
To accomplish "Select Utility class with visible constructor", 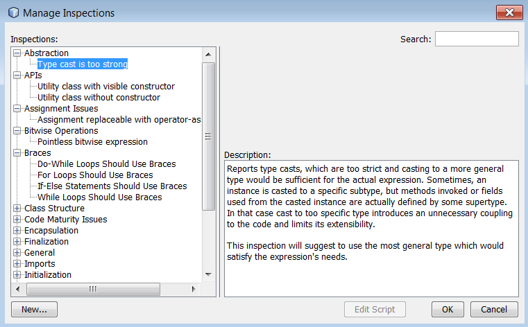I will coord(105,87).
